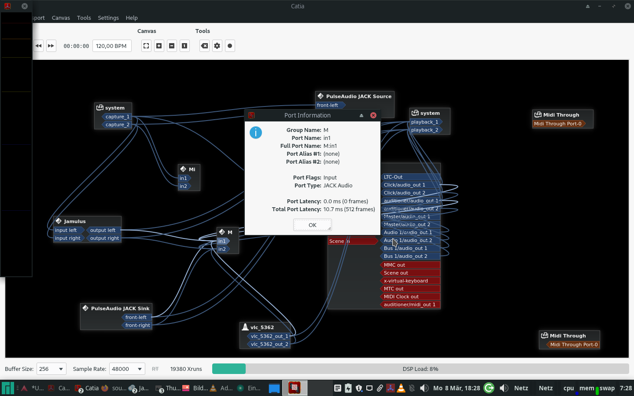Click the rewind transport button

click(x=39, y=46)
